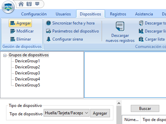Open the quick toolbar dropdown arrow

[x=37, y=4]
